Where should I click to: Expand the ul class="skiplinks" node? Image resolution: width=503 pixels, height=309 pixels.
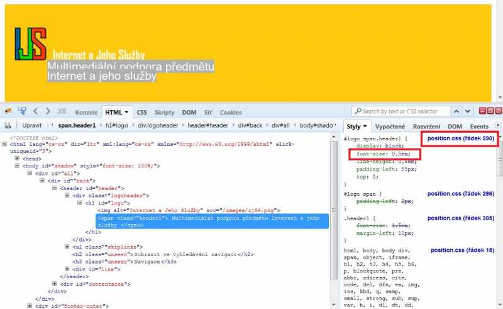point(67,246)
